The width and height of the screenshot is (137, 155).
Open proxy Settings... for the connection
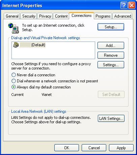click(x=111, y=65)
